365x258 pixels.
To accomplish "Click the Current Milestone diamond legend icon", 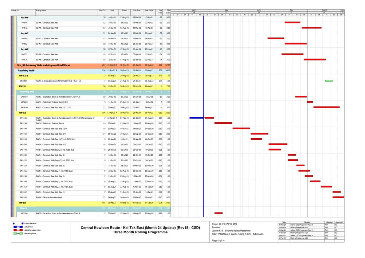I will [14, 223].
